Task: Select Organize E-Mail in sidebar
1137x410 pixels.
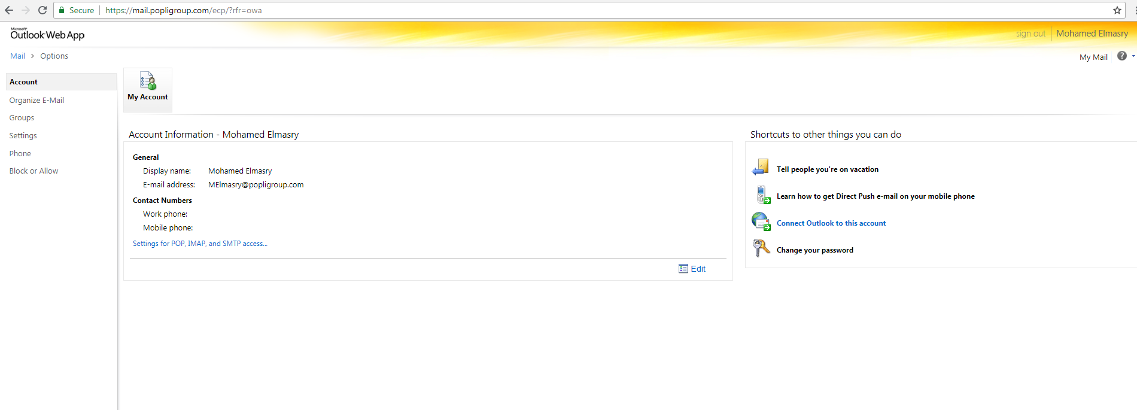Action: click(x=37, y=101)
